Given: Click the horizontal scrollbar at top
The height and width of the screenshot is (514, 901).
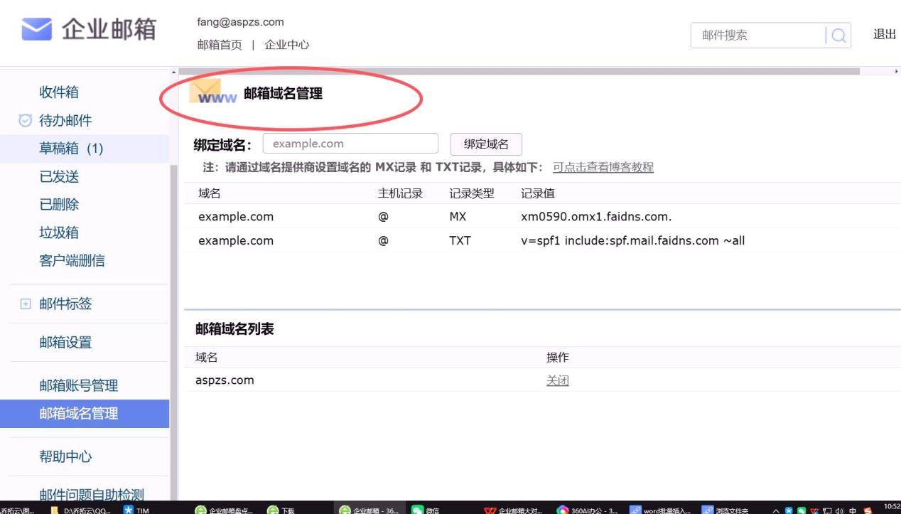Looking at the screenshot, I should click(x=519, y=72).
